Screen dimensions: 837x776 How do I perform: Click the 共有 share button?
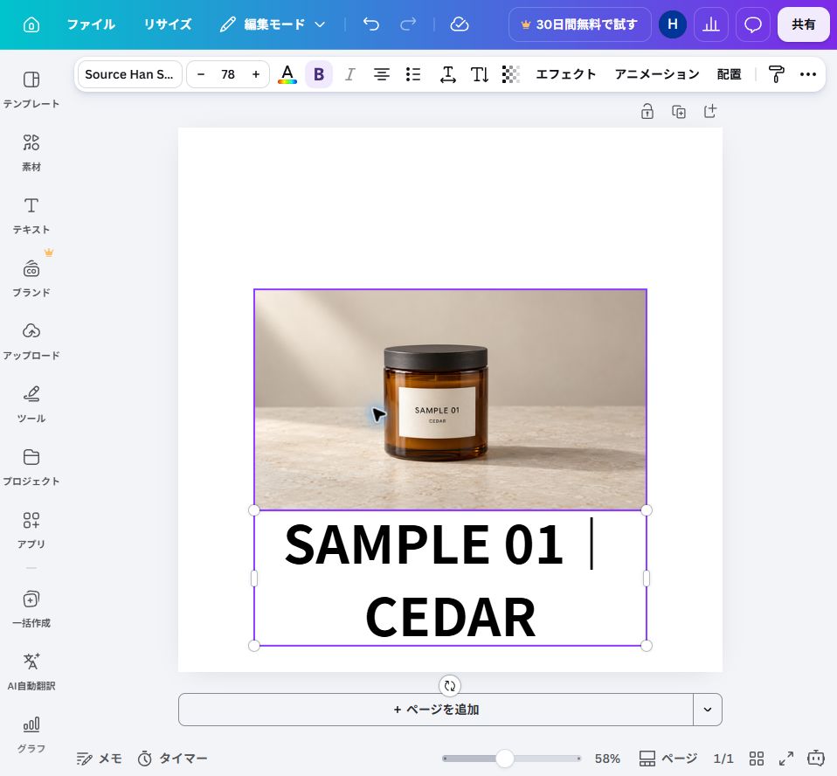[x=804, y=24]
